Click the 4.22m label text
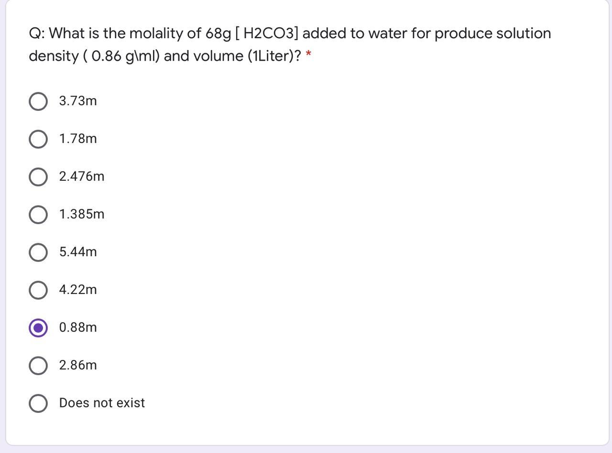 pyautogui.click(x=77, y=290)
